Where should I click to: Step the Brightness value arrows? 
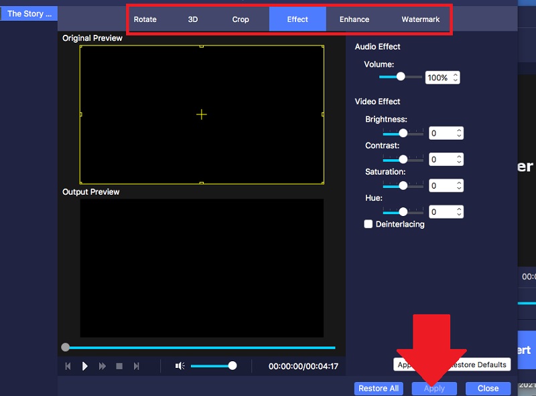[x=459, y=133]
